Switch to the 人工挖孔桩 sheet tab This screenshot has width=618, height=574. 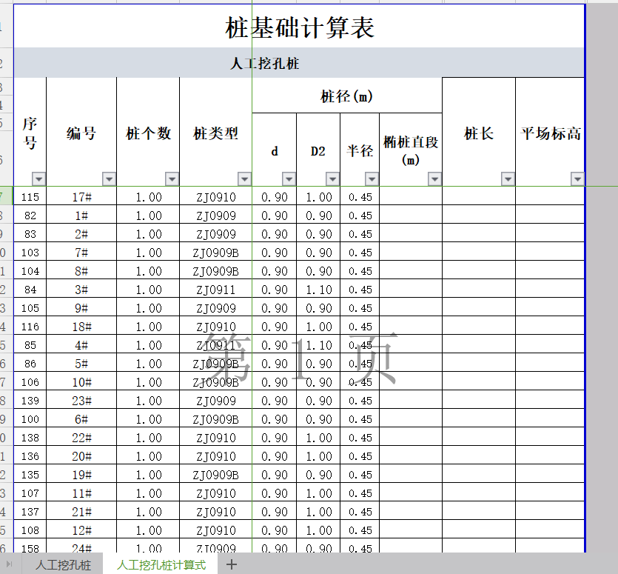click(x=64, y=565)
